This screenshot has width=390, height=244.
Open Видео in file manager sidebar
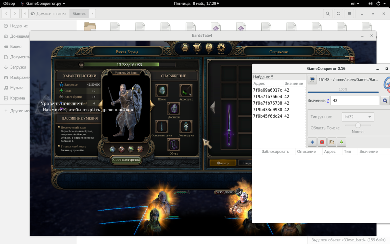click(16, 47)
